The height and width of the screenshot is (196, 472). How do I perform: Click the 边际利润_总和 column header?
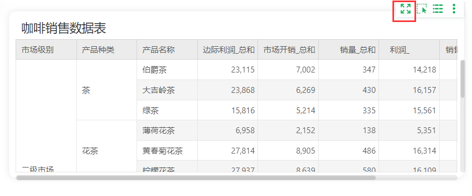pos(227,49)
